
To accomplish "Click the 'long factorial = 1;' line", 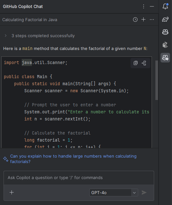I will pyautogui.click(x=48, y=140).
